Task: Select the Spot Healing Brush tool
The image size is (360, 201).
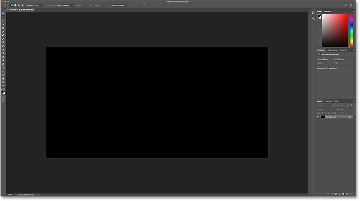Action: pos(3,35)
